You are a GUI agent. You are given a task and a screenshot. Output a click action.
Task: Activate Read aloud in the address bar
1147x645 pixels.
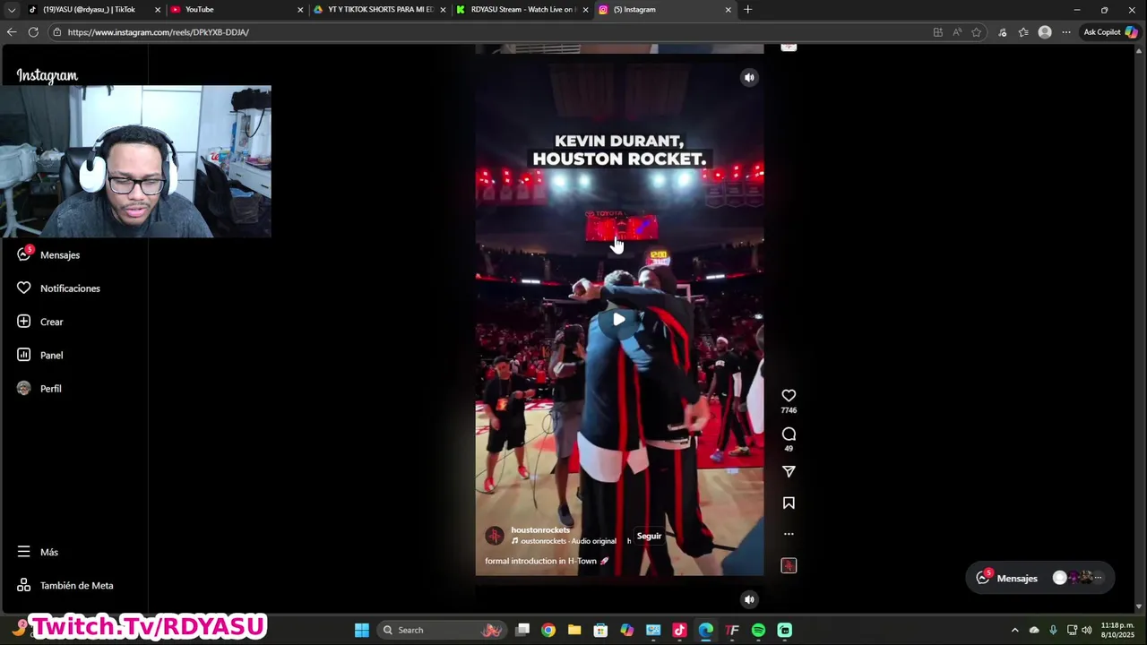[957, 32]
